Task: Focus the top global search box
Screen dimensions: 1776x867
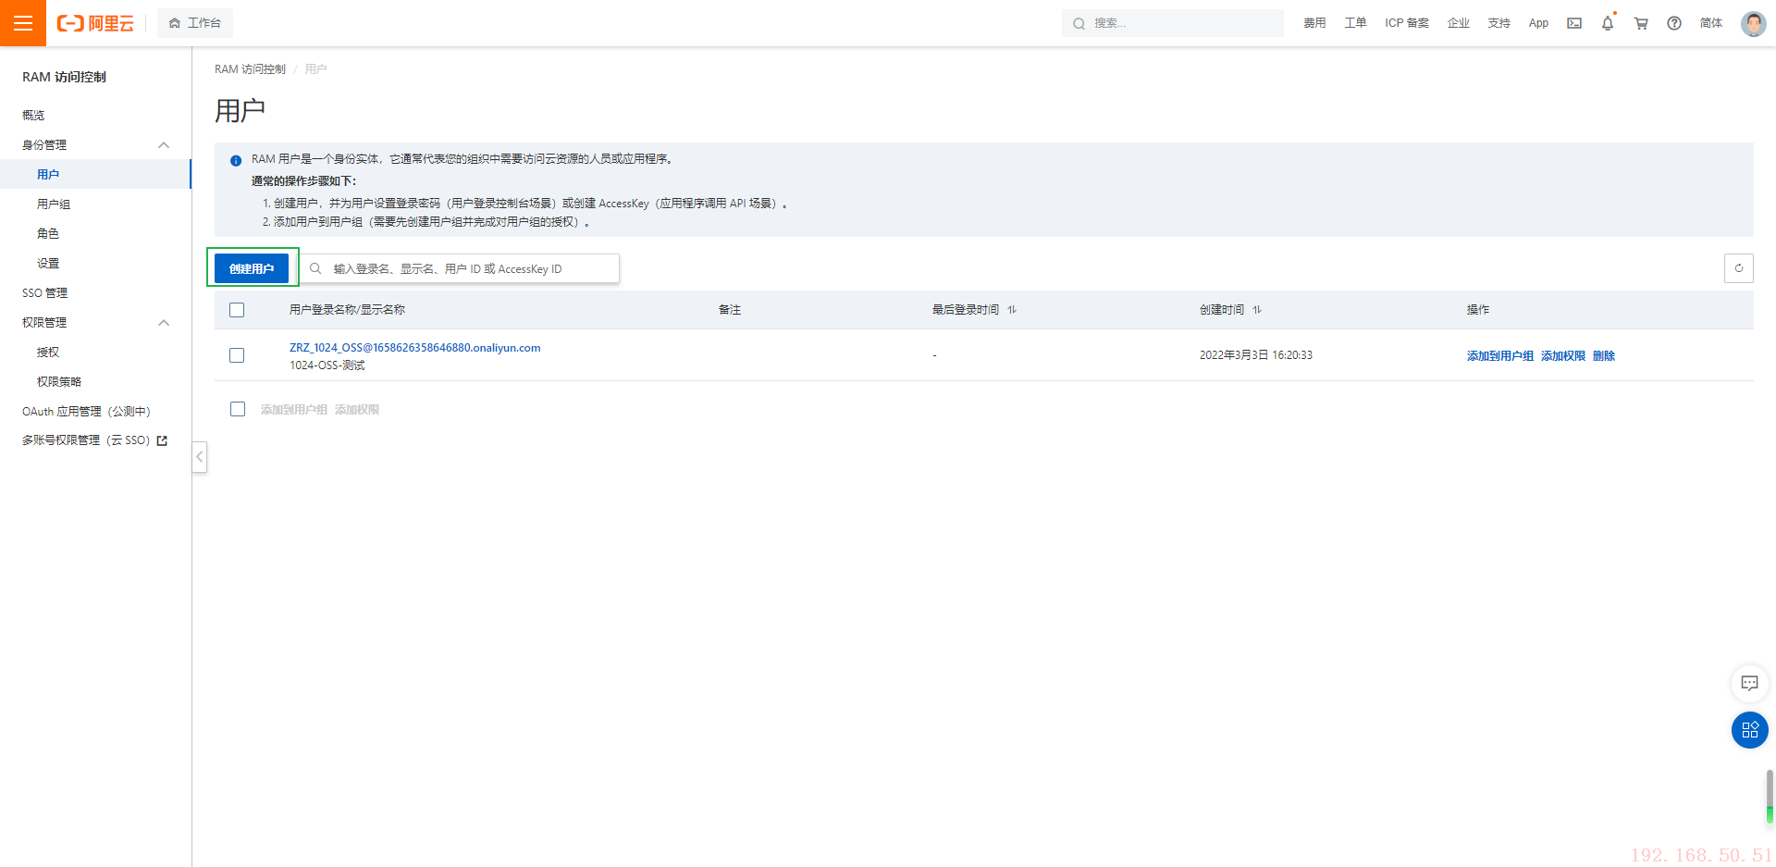Action: 1173,23
